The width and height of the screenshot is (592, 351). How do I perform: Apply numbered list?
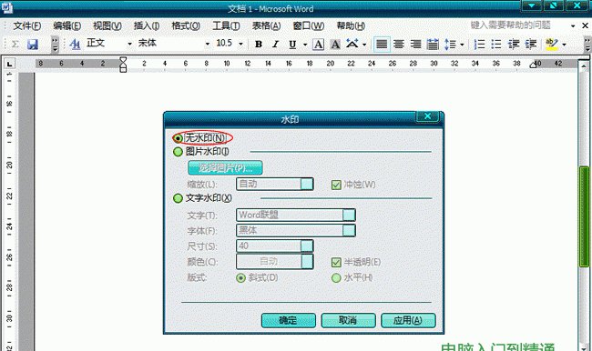[479, 45]
